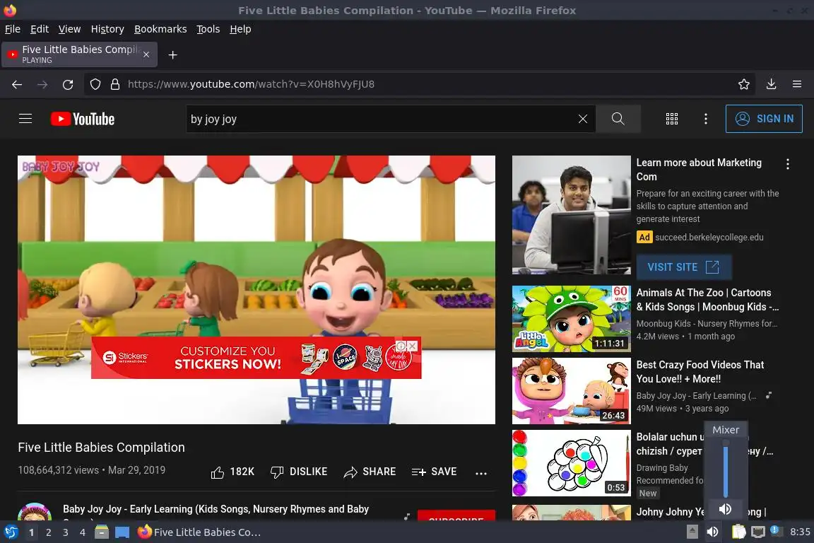Open the Firefox downloads panel

click(772, 84)
